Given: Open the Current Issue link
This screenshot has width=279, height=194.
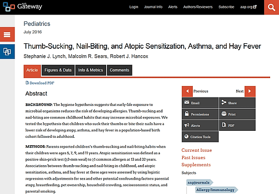Looking at the screenshot, I should (197, 150).
